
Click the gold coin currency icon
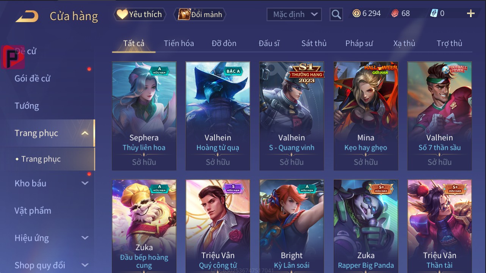356,14
